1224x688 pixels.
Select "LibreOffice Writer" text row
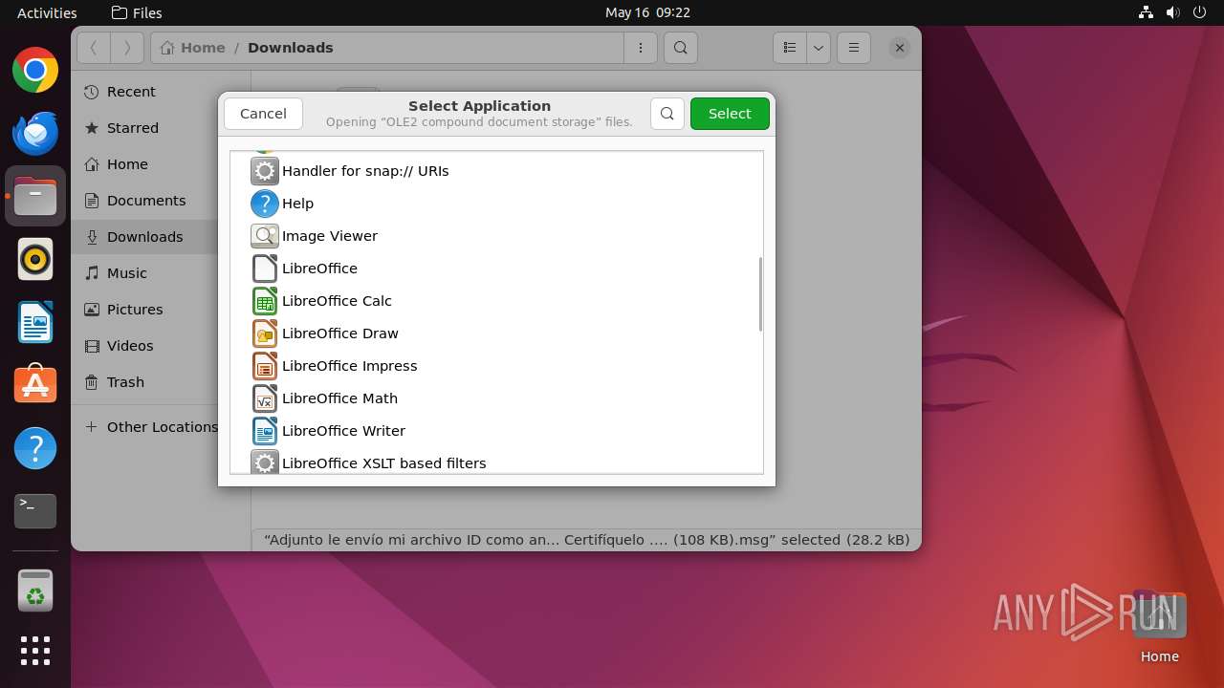pyautogui.click(x=343, y=431)
